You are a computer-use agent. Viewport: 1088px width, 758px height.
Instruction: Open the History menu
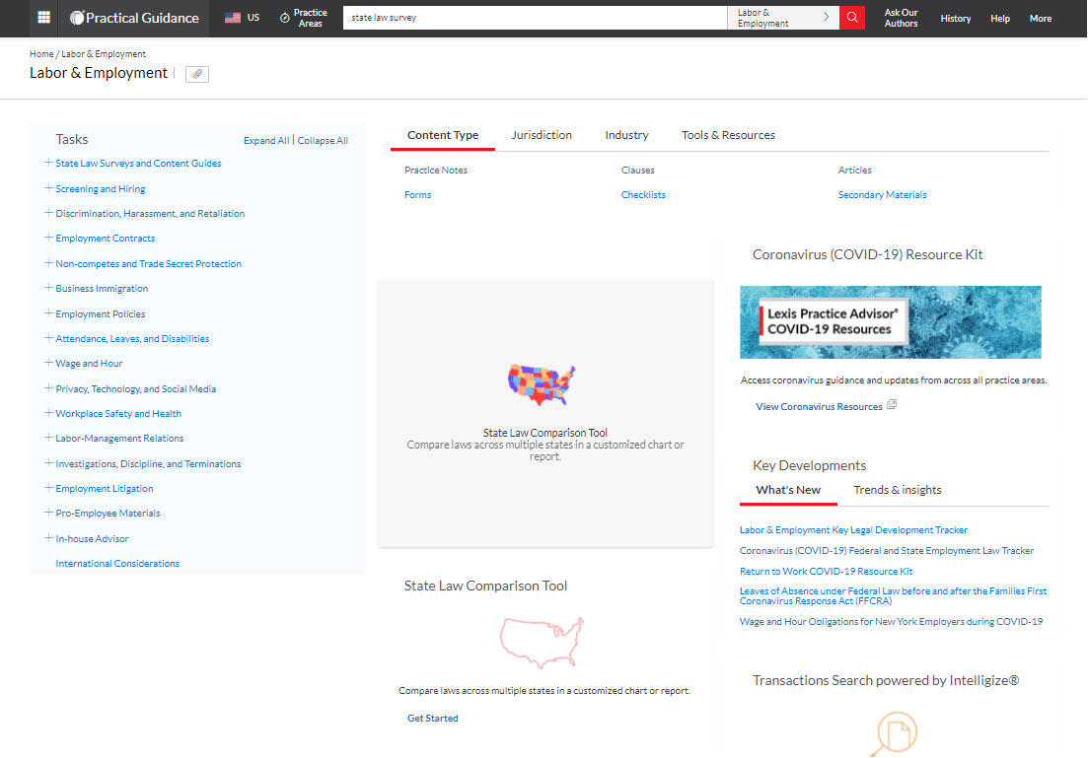(x=956, y=18)
